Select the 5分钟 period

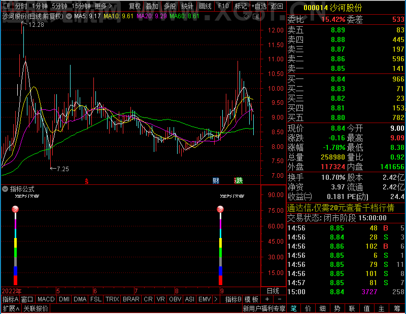59,6
